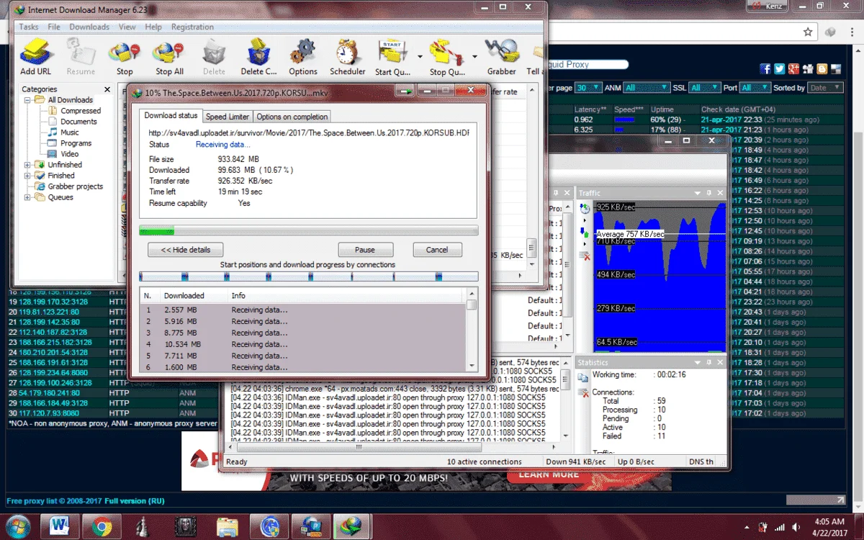Close the Categories panel
Image resolution: width=864 pixels, height=540 pixels.
point(107,89)
